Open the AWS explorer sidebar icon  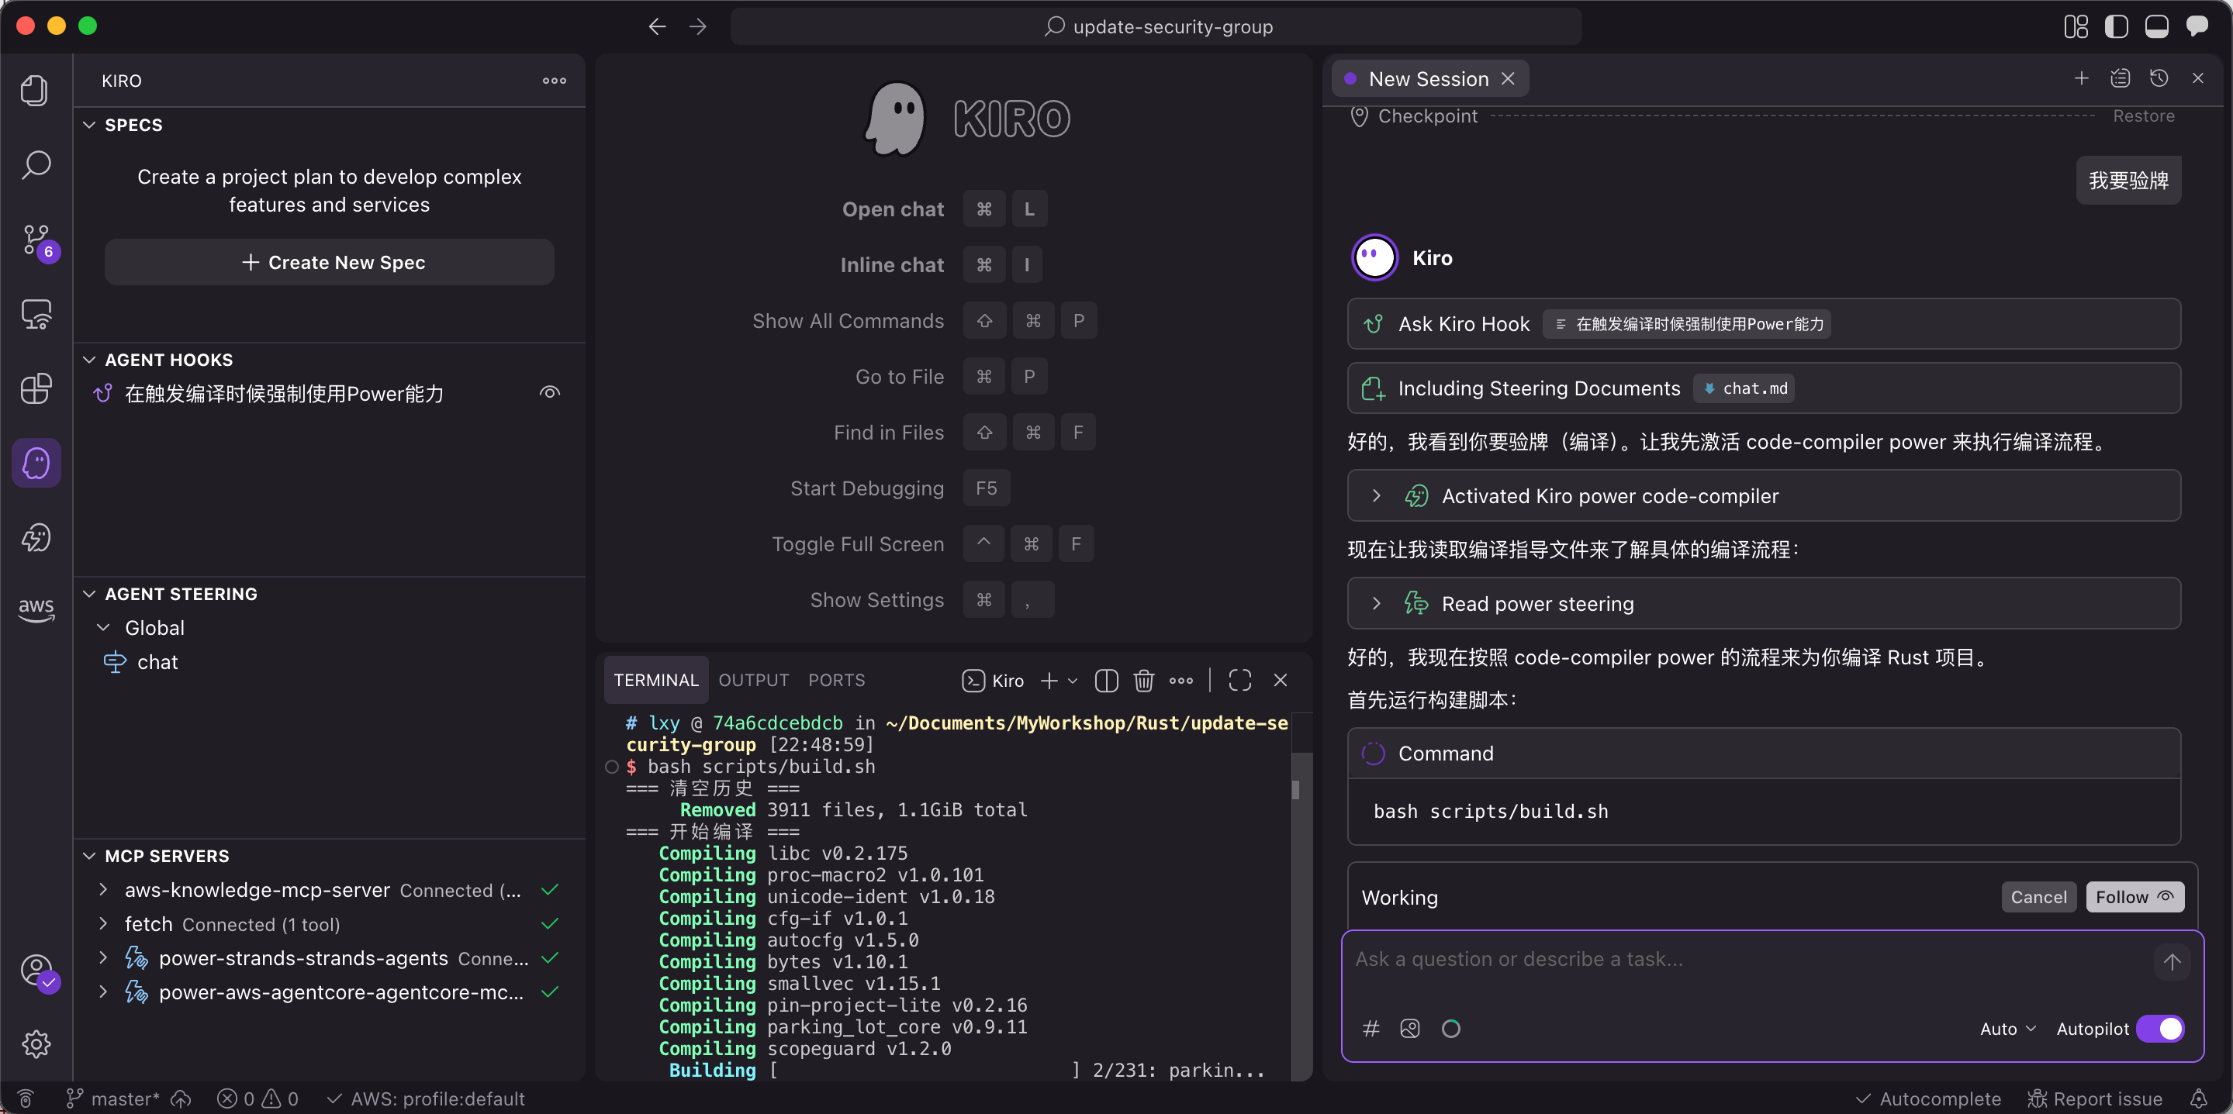tap(36, 609)
